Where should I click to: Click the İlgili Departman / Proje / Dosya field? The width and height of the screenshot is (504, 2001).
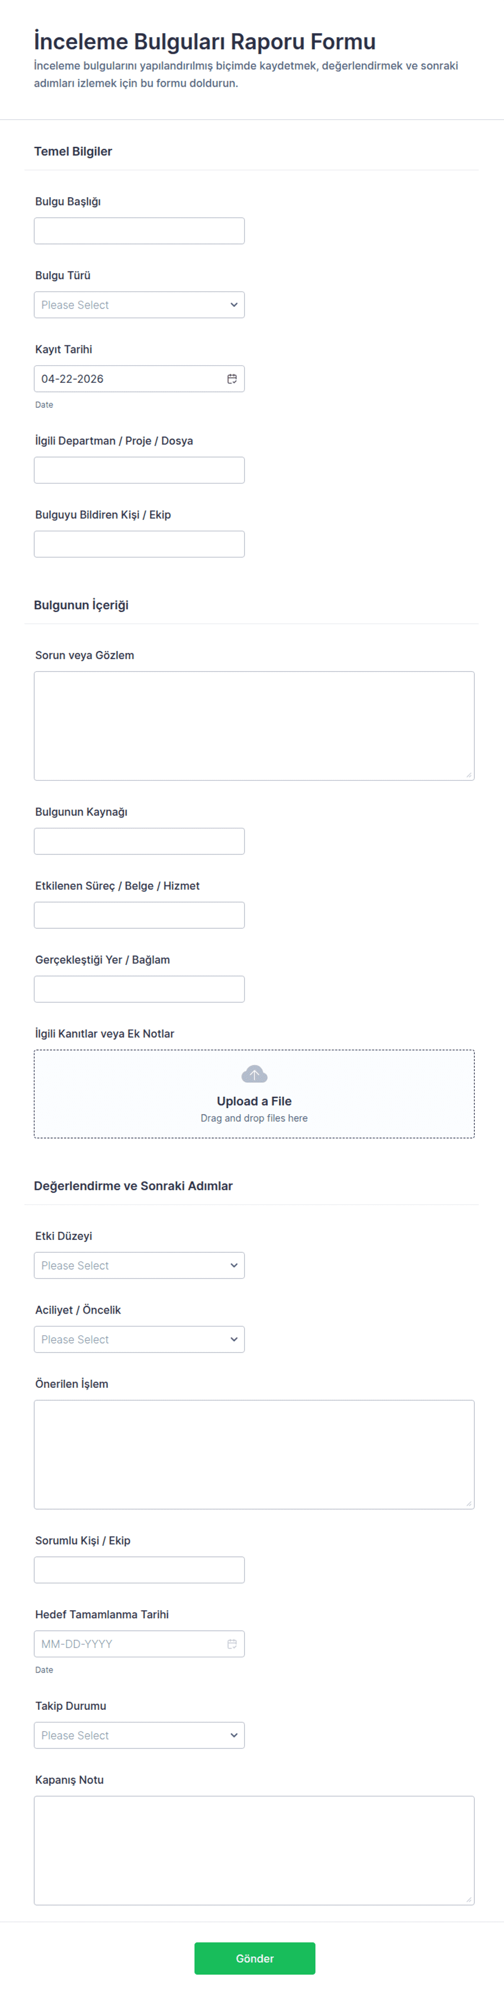pyautogui.click(x=139, y=470)
